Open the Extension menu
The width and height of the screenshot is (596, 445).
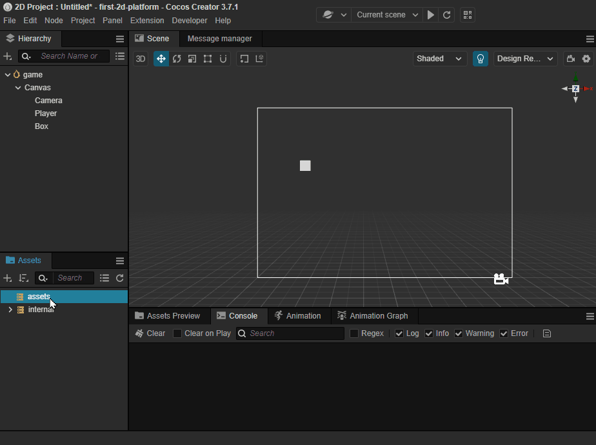pos(147,21)
